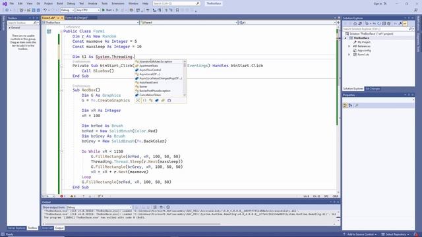The image size is (422, 237).
Task: Show only namespaces filter in IntelliSense popup
Action: click(x=144, y=100)
